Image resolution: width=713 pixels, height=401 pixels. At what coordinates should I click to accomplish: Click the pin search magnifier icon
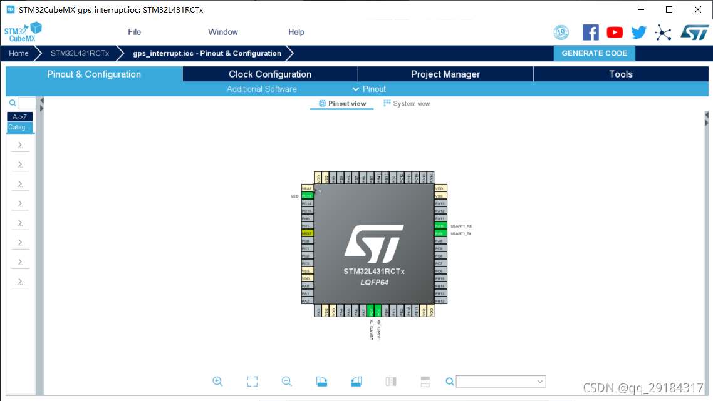(x=450, y=382)
